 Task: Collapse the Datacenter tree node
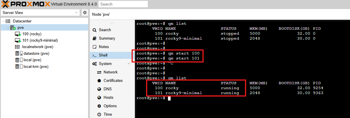pyautogui.click(x=3, y=21)
